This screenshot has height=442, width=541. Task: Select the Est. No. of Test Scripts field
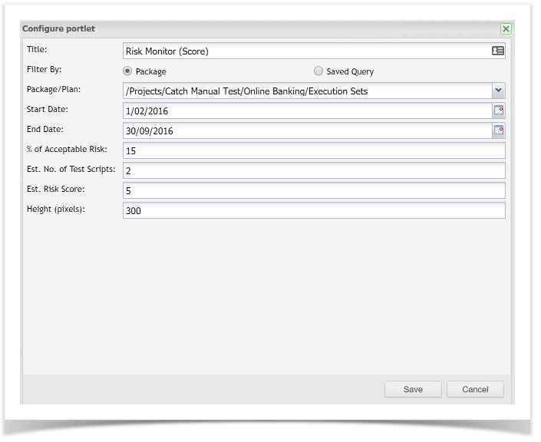pyautogui.click(x=313, y=170)
